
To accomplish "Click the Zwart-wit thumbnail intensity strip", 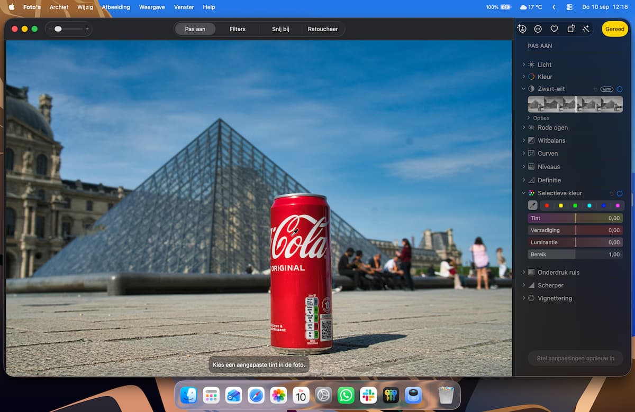I will pyautogui.click(x=575, y=104).
